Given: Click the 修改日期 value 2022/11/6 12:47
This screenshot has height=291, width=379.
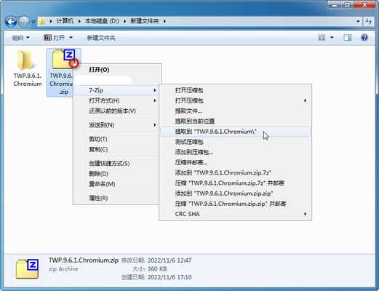Looking at the screenshot, I should coord(169,260).
